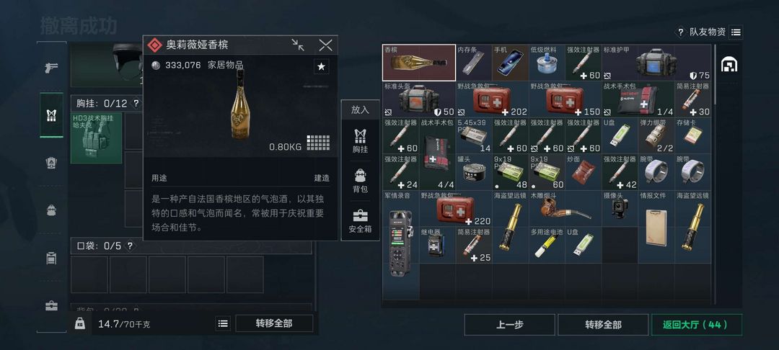Image resolution: width=779 pixels, height=350 pixels.
Task: Select the 手机 phone item thumbnail
Action: 511,63
